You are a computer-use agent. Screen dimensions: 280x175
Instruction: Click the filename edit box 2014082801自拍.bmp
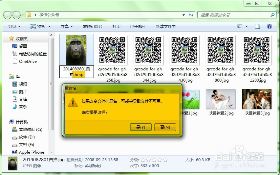pyautogui.click(x=76, y=72)
